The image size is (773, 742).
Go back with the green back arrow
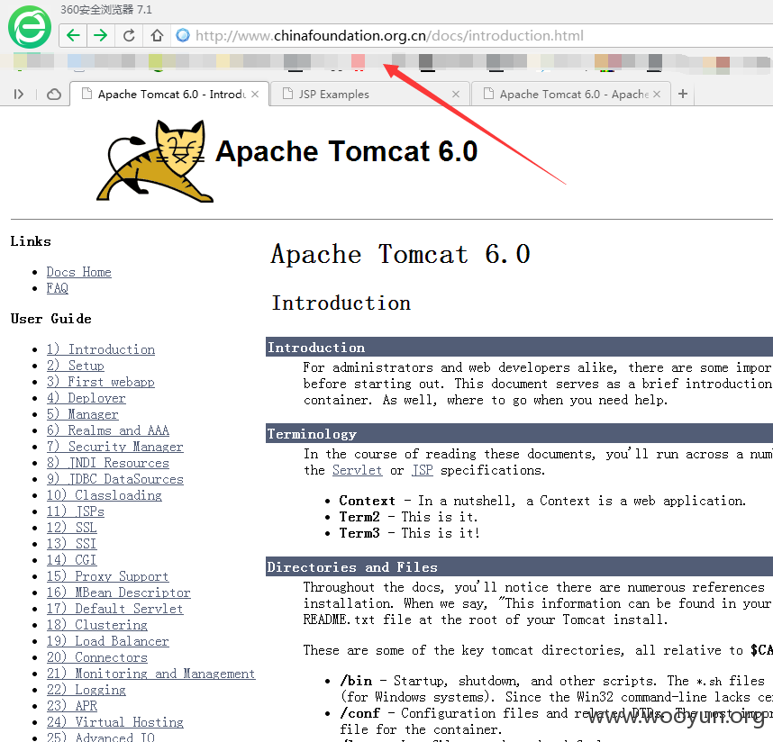73,35
